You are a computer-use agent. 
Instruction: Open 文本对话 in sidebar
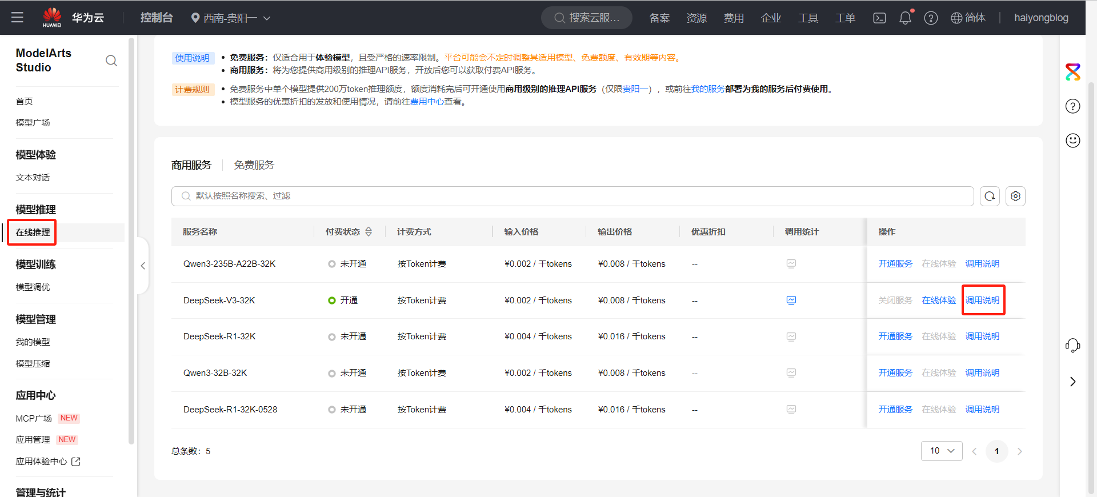point(33,177)
